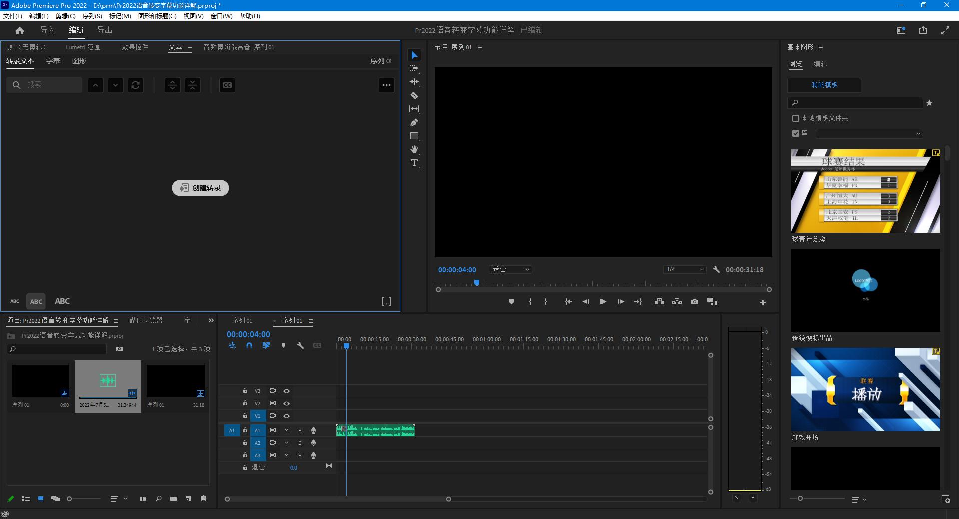The height and width of the screenshot is (519, 959).
Task: Open the workspaces icon at top right
Action: click(901, 30)
